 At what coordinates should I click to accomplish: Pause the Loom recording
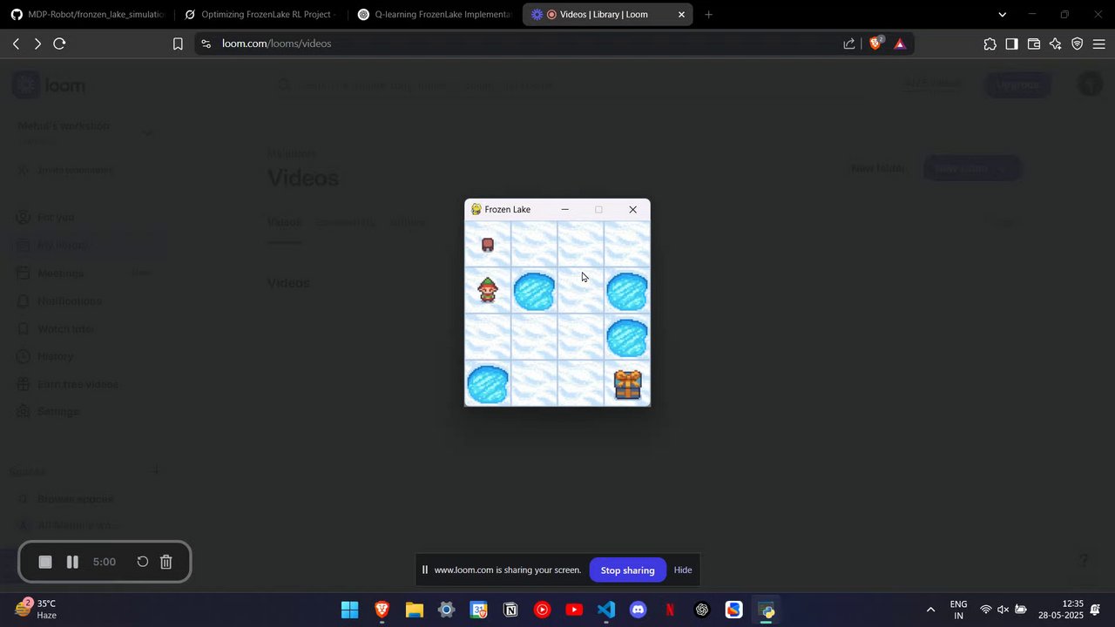(73, 563)
